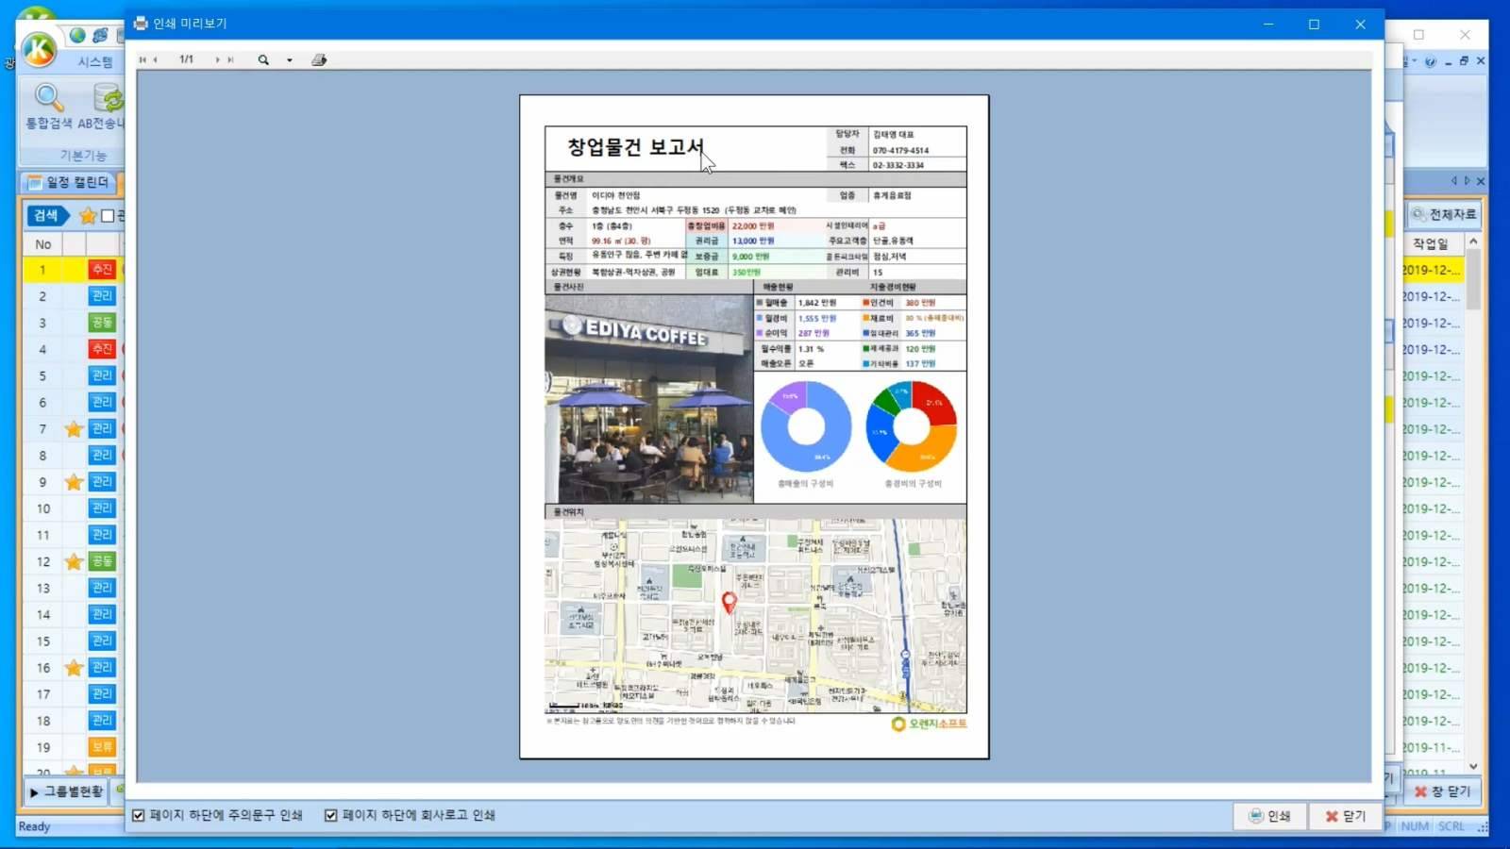
Task: Switch to 일정 캘린더 tab
Action: [69, 182]
